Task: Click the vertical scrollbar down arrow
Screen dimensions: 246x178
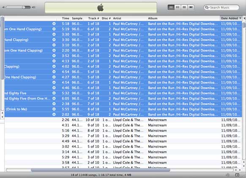Action: point(244,166)
